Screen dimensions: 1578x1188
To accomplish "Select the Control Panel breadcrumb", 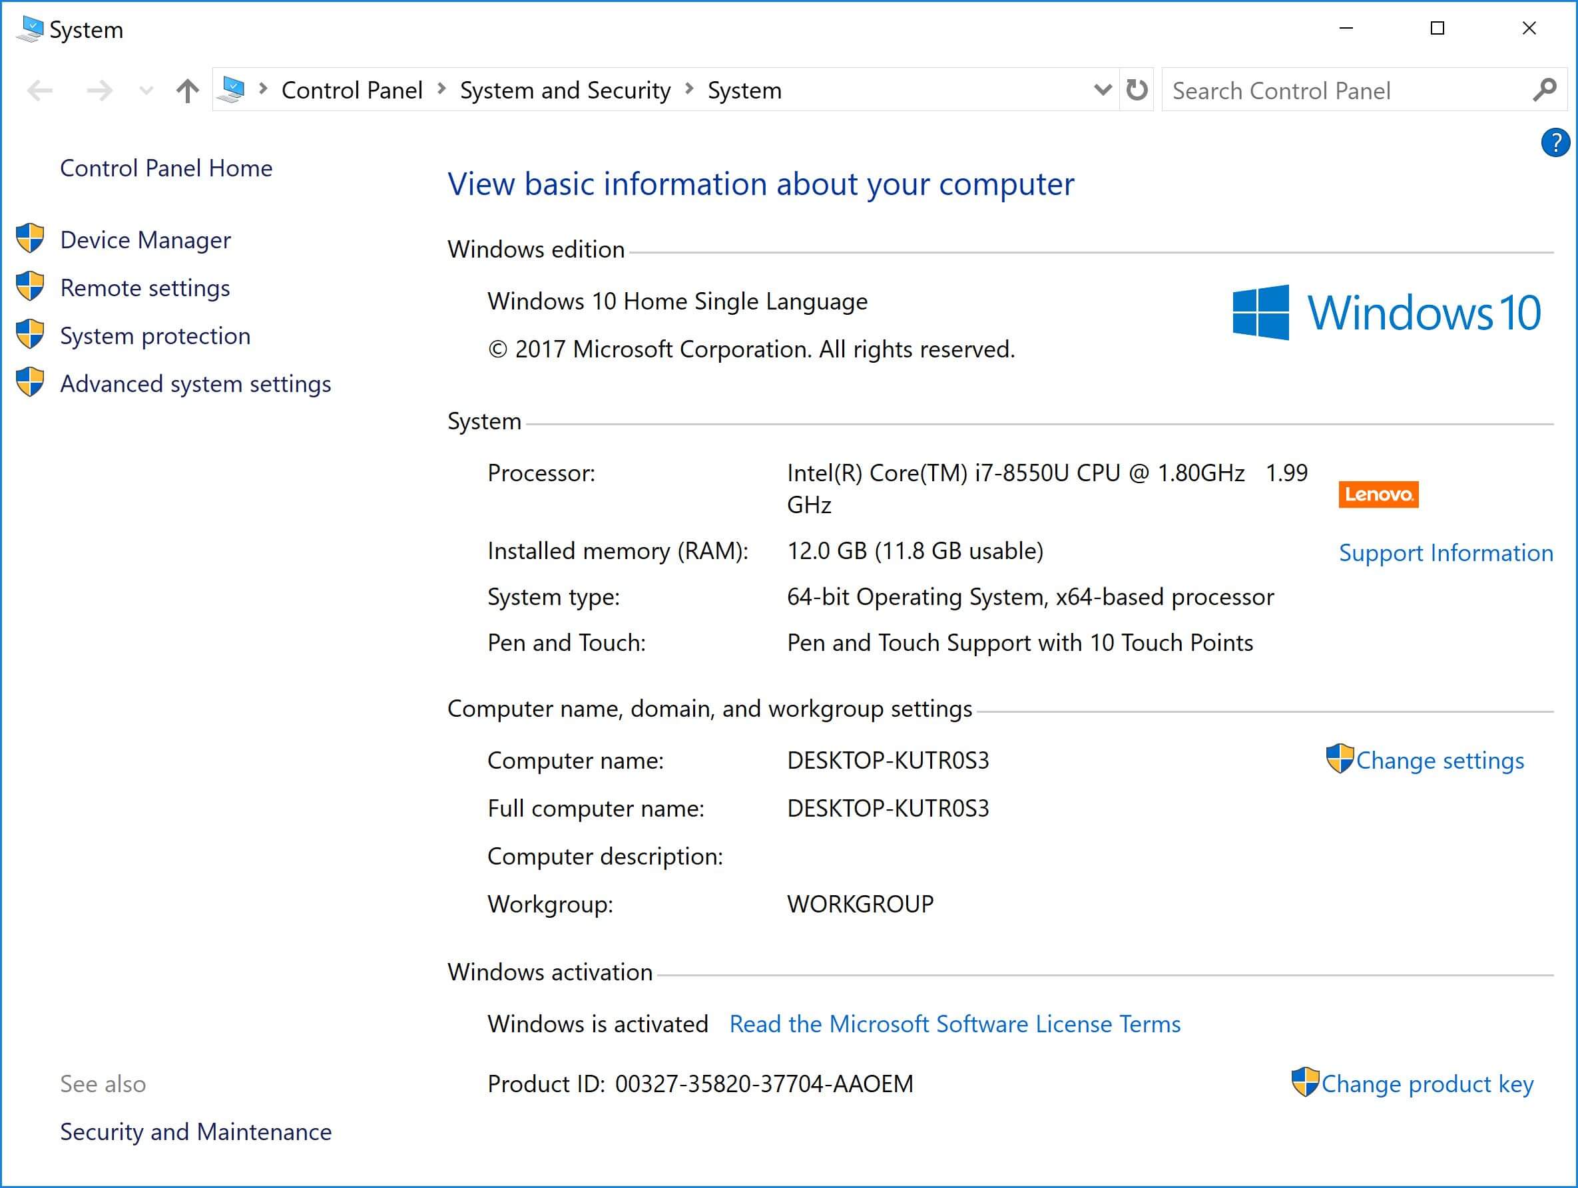I will coord(352,91).
